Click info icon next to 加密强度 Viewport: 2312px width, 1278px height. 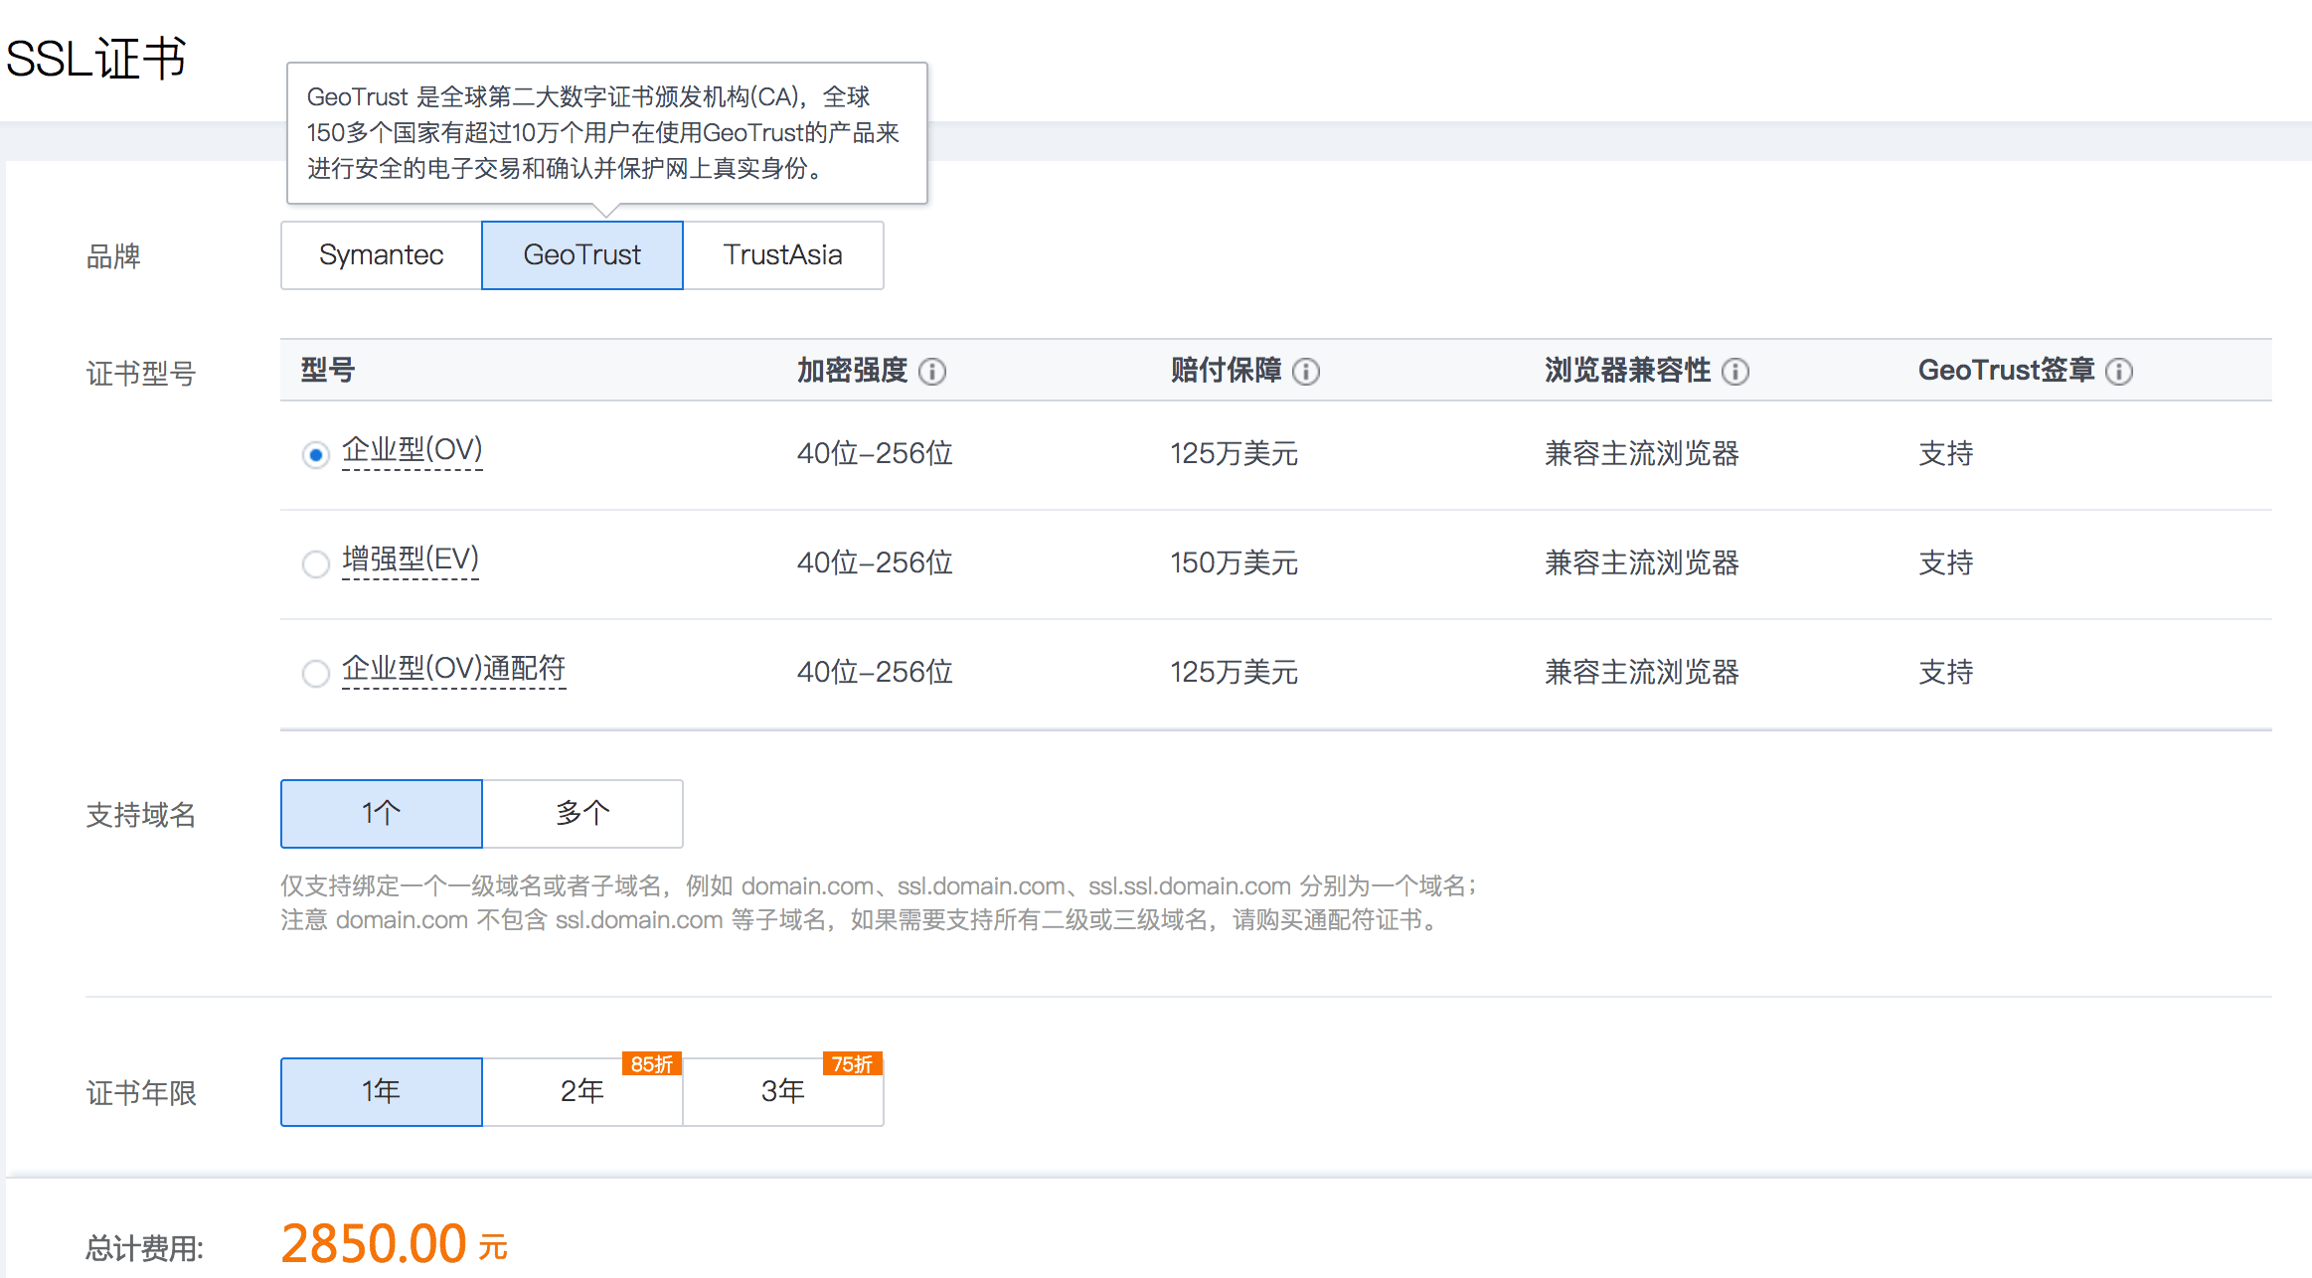[x=932, y=372]
